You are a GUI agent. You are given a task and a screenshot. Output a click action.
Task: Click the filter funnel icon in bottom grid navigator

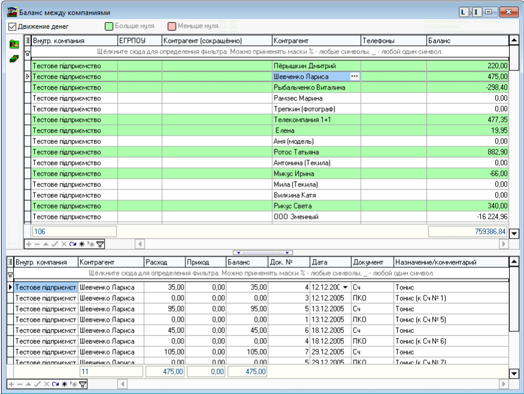[x=83, y=384]
